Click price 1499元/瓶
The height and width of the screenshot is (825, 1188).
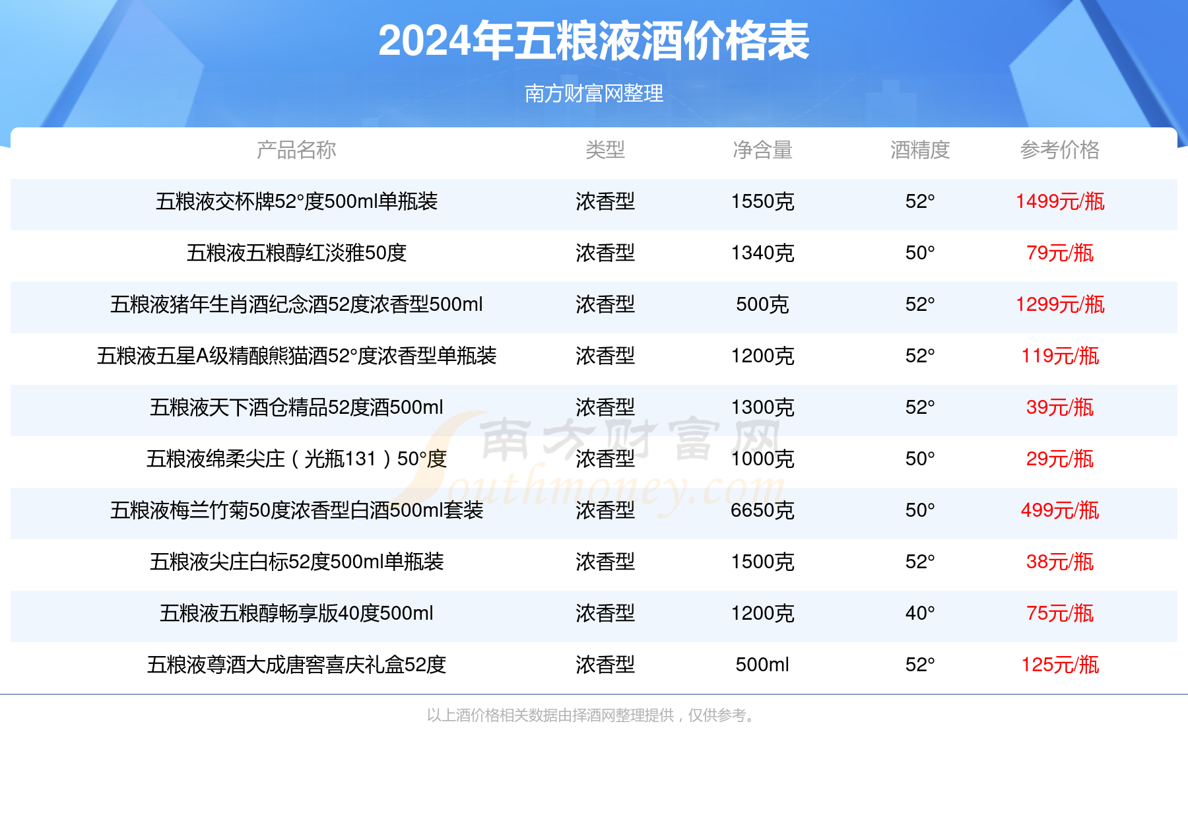tap(1060, 201)
